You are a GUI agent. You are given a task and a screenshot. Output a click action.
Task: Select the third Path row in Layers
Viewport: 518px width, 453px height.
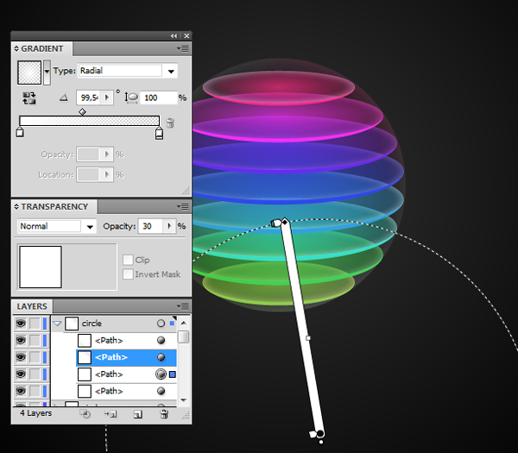tap(127, 374)
